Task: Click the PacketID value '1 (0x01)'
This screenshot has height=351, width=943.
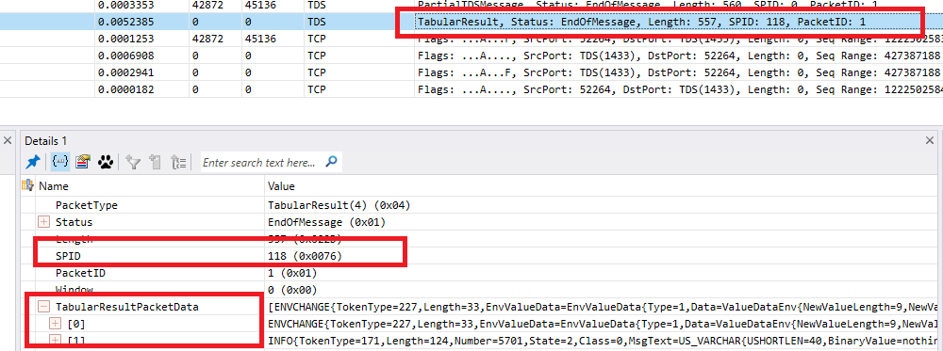Action: click(x=291, y=273)
